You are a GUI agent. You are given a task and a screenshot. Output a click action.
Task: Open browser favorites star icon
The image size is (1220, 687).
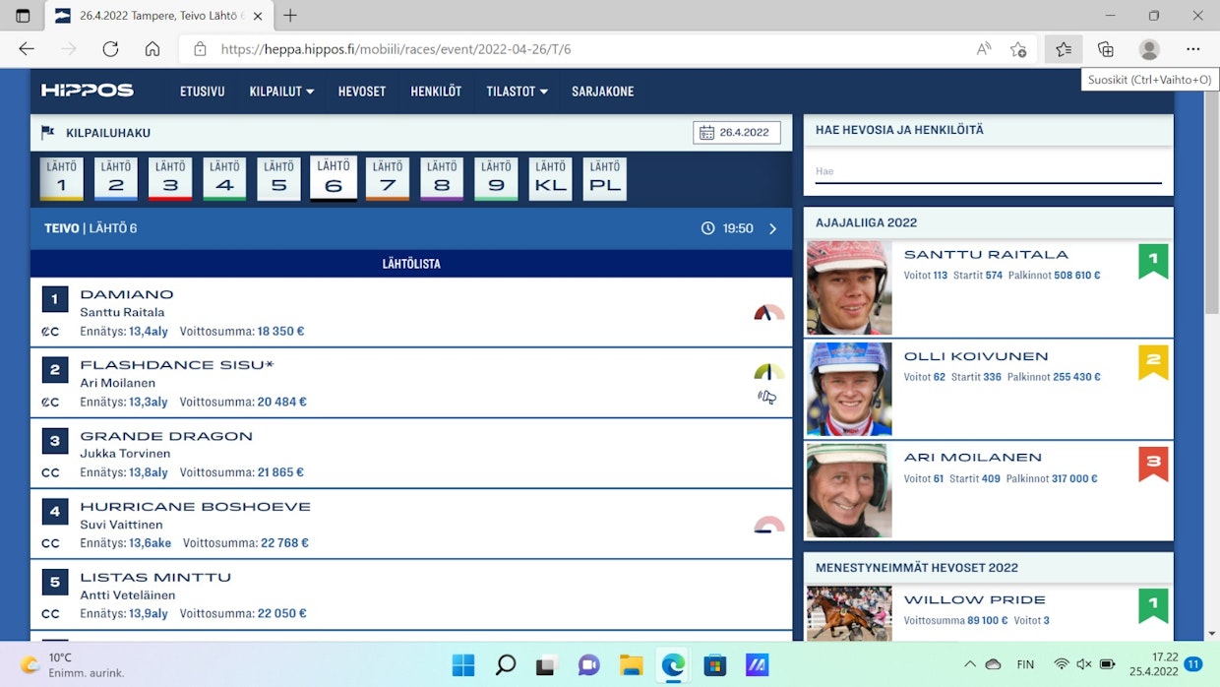(x=1064, y=49)
